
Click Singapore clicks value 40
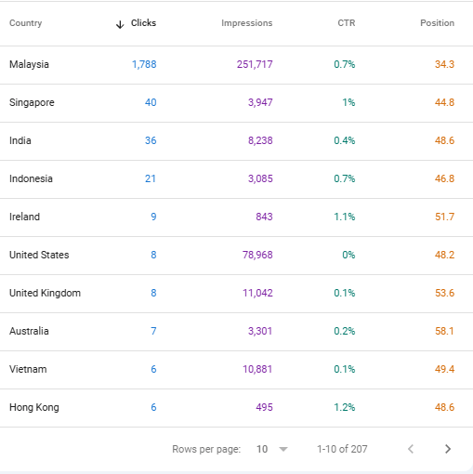(151, 102)
